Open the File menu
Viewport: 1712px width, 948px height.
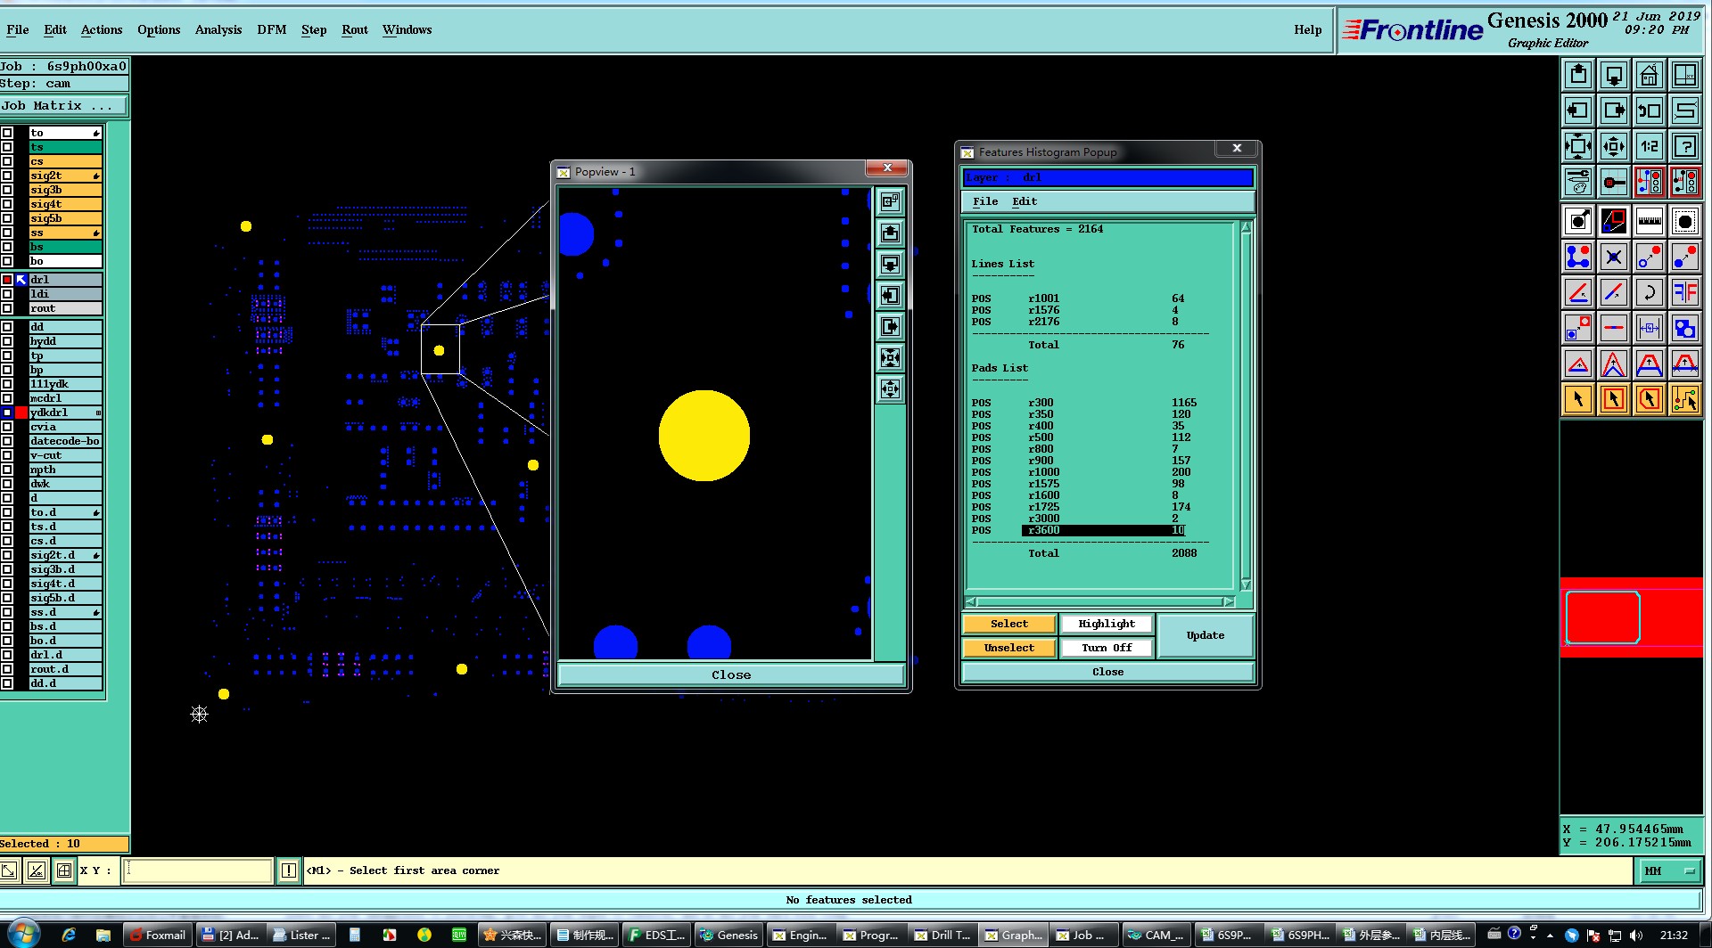pyautogui.click(x=17, y=29)
